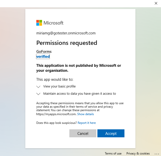Click the Permissions requested heading
This screenshot has height=156, width=161.
pos(67,43)
